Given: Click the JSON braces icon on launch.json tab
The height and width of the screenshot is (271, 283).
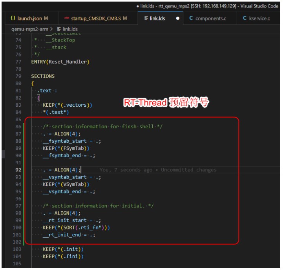Looking at the screenshot, I should (13, 18).
